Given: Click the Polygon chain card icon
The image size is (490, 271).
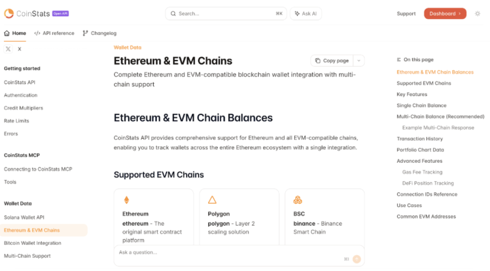Looking at the screenshot, I should 212,200.
